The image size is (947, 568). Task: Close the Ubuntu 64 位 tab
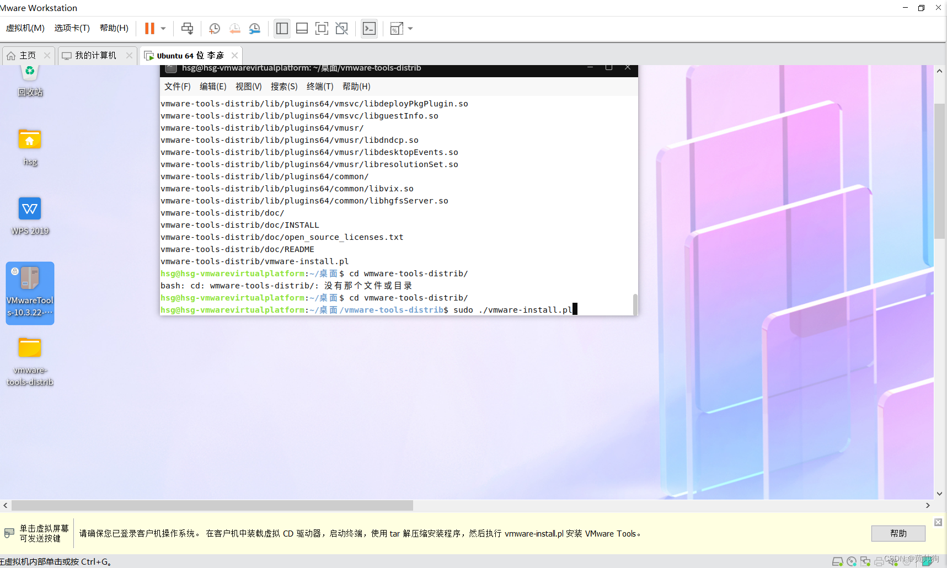234,55
